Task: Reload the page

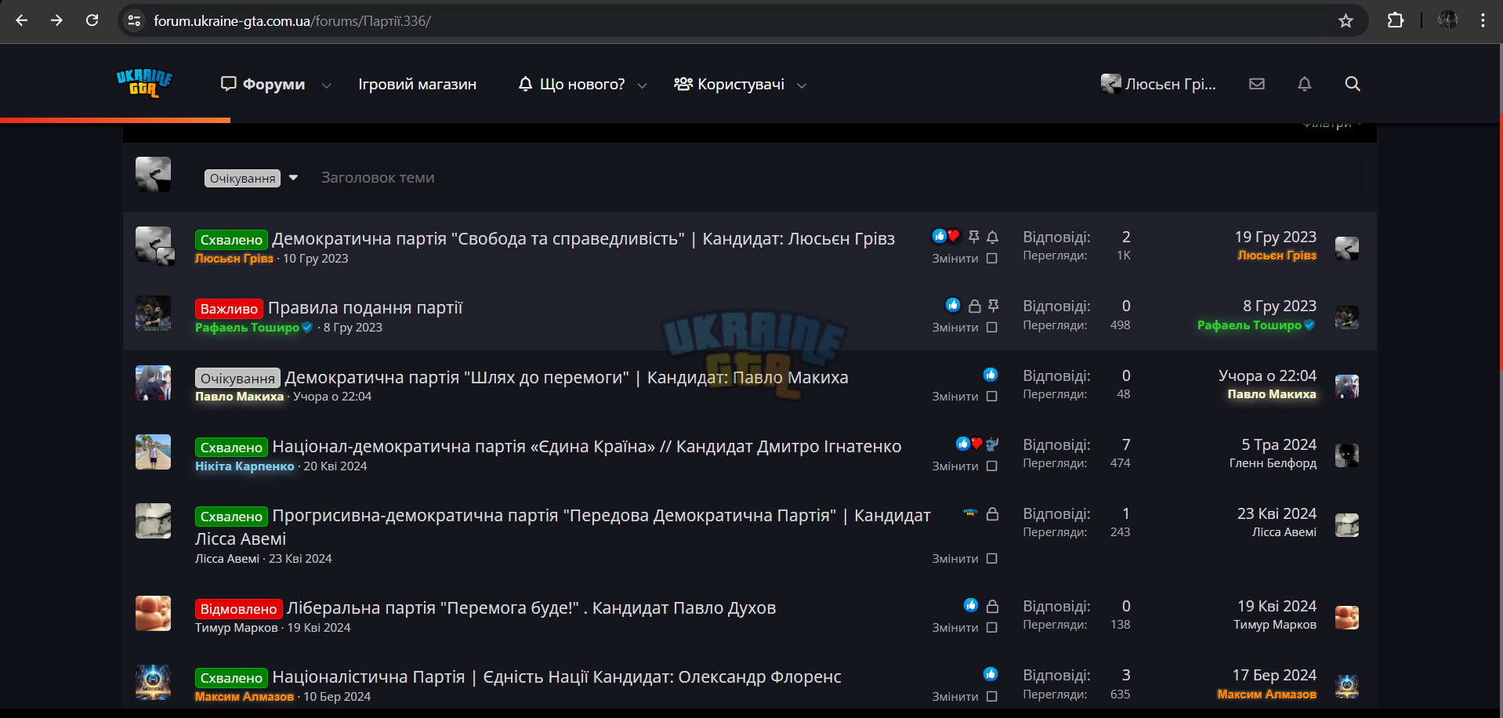Action: [92, 21]
